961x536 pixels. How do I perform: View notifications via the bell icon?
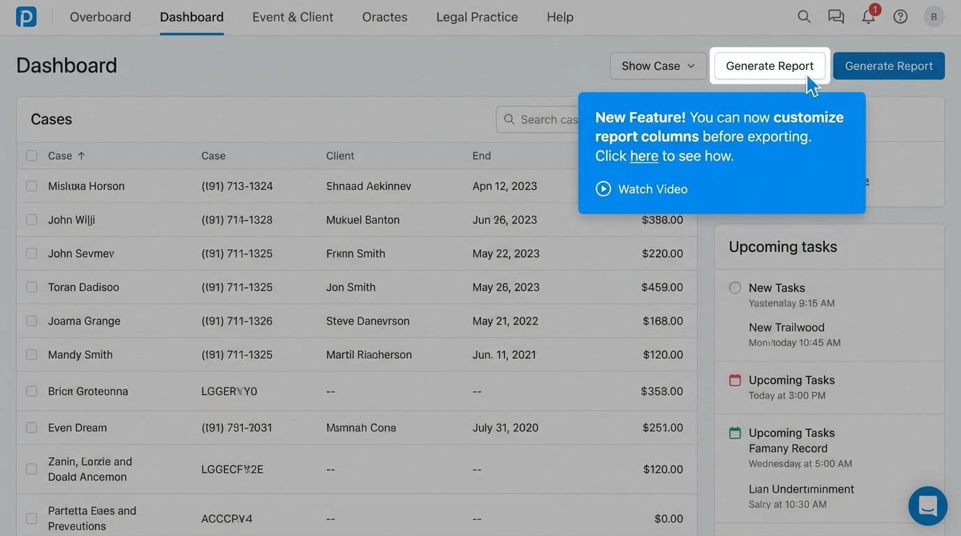pyautogui.click(x=867, y=16)
